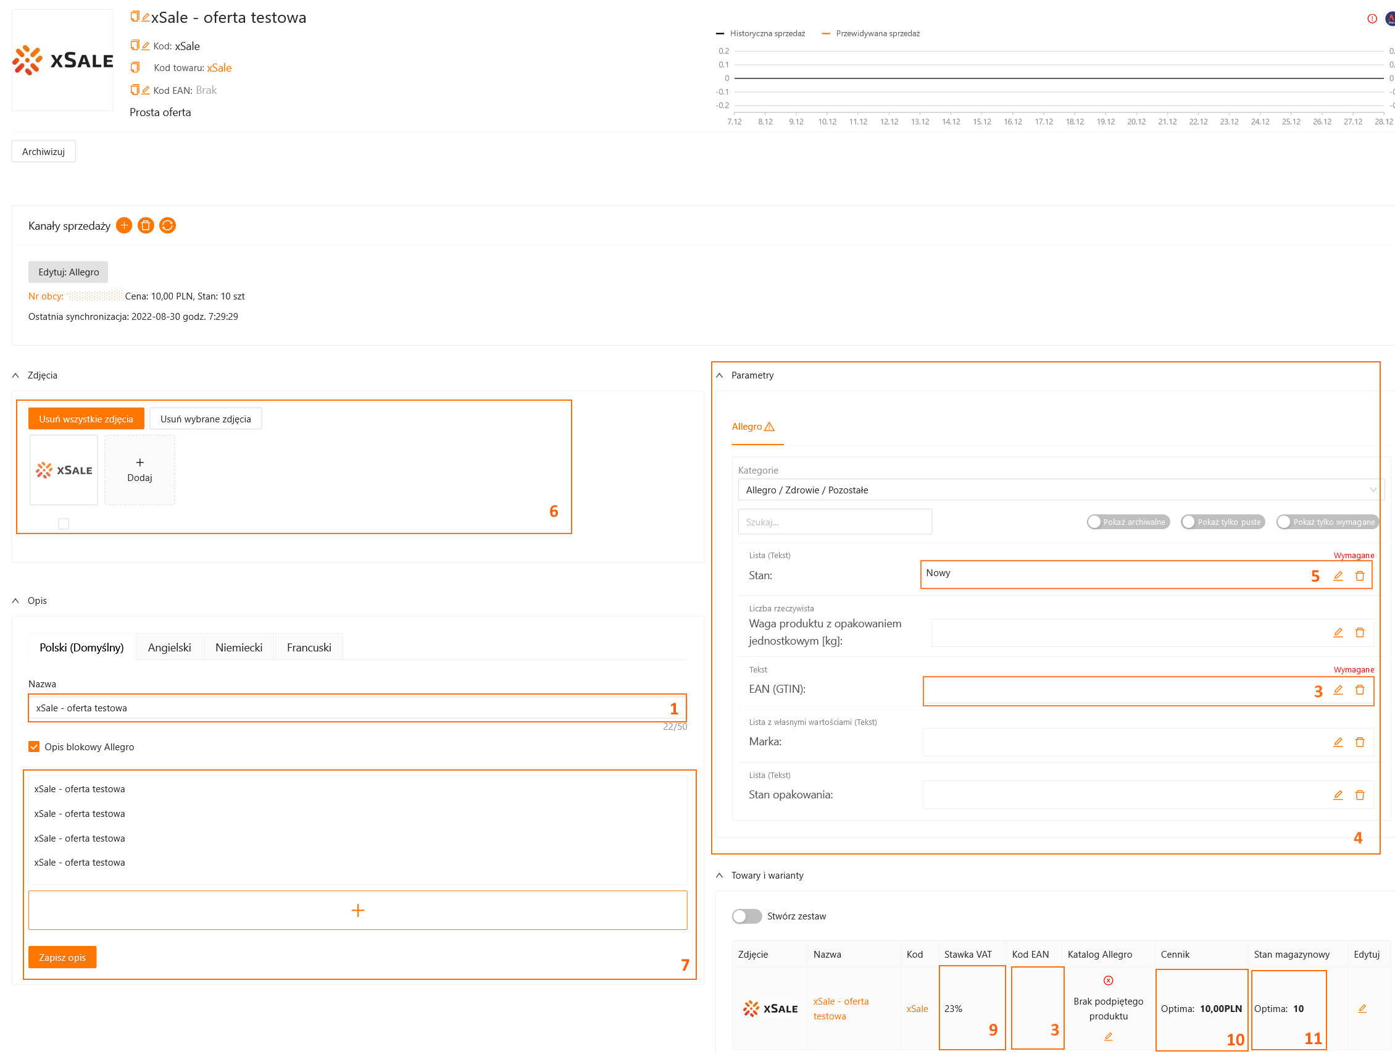Click the refresh sales channels icon

(167, 226)
